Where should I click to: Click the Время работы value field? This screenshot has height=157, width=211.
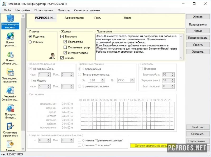[x=167, y=75]
